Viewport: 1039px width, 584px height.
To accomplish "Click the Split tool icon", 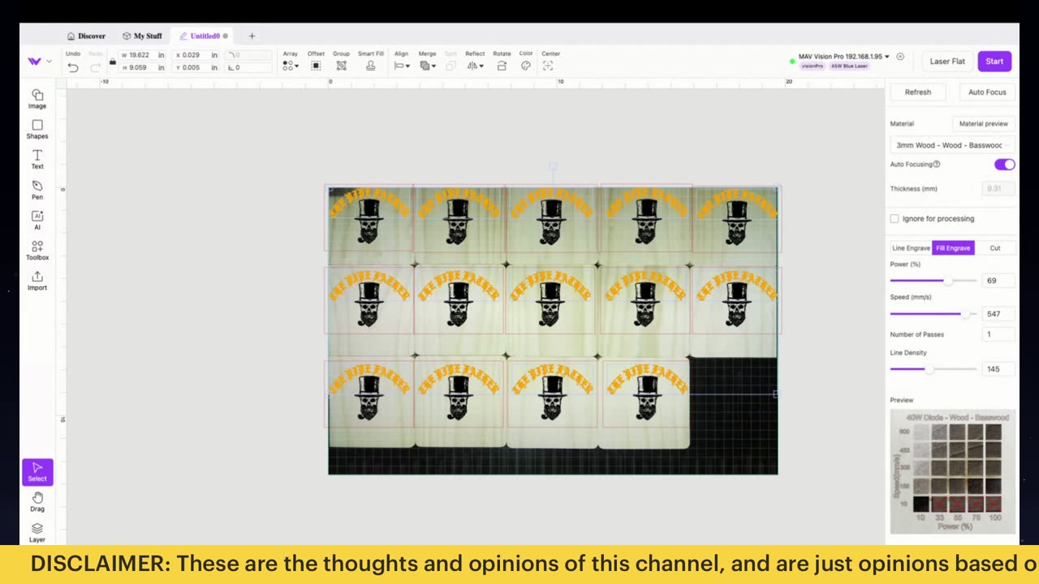I will click(x=451, y=66).
